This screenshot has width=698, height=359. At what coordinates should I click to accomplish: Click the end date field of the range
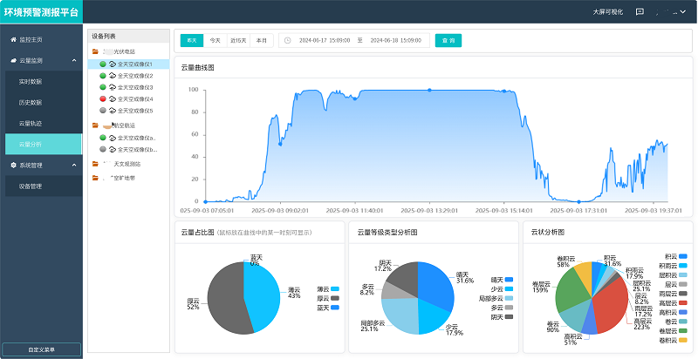396,40
